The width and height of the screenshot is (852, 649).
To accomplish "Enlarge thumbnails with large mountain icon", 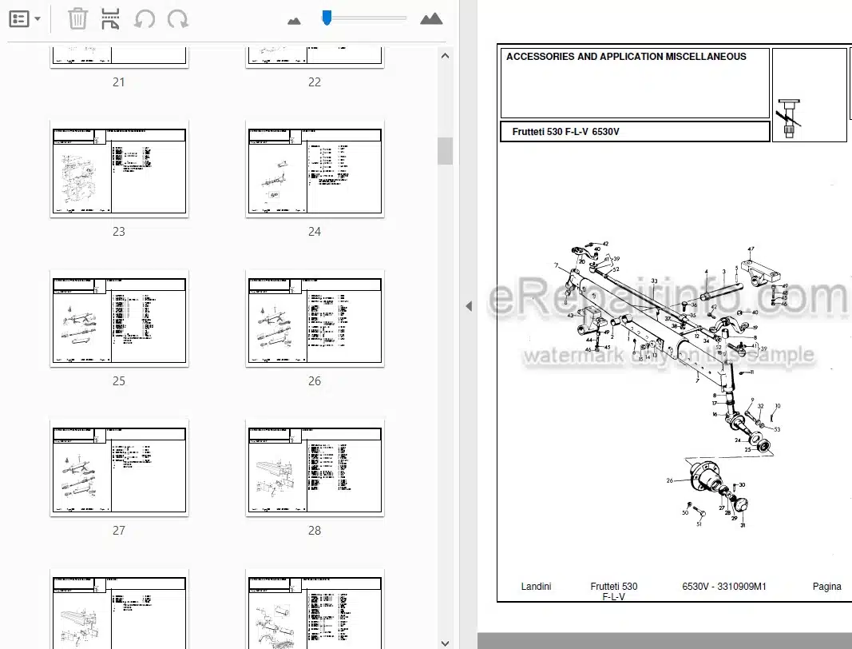I will (431, 19).
